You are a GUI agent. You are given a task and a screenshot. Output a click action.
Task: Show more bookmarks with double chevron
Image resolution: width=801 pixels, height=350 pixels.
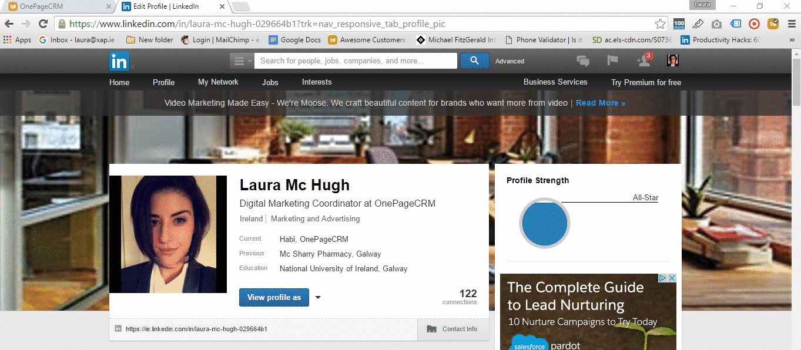point(791,40)
